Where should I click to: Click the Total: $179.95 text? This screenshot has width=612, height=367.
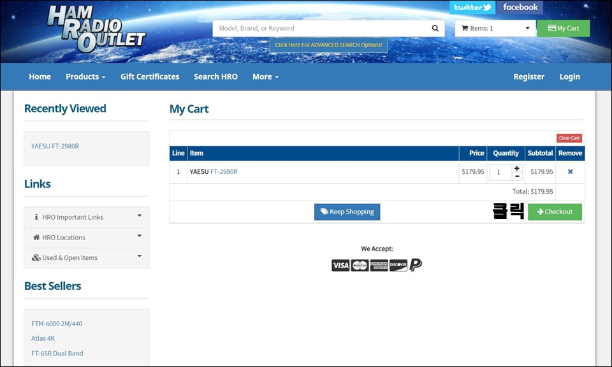coord(532,192)
